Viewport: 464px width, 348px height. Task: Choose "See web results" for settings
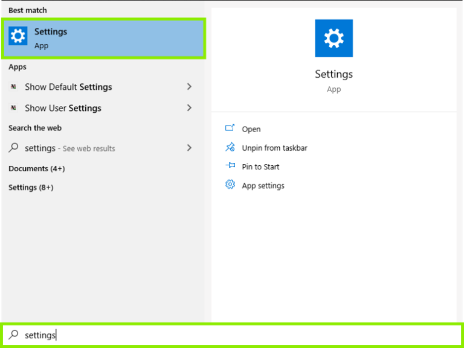tap(89, 148)
